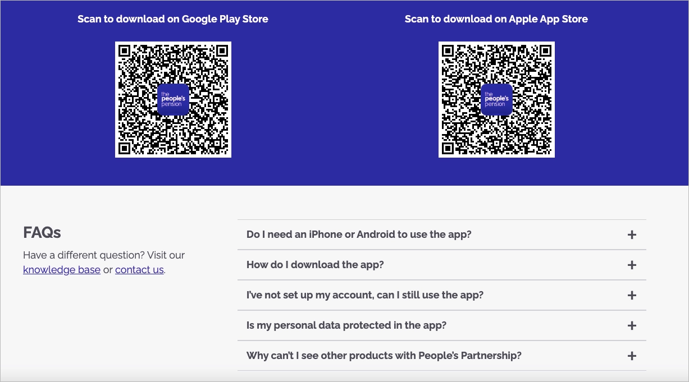The height and width of the screenshot is (382, 689).
Task: Open the knowledge base link
Action: [62, 270]
